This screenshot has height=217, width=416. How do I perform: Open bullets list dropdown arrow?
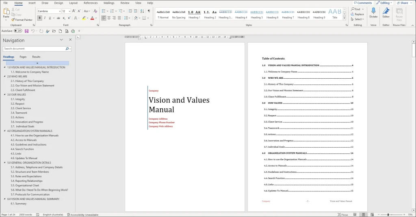[x=107, y=11]
